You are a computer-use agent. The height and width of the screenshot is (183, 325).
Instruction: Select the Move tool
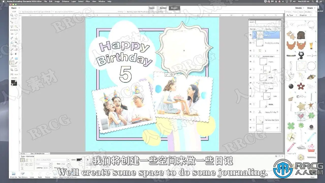coord(12,22)
